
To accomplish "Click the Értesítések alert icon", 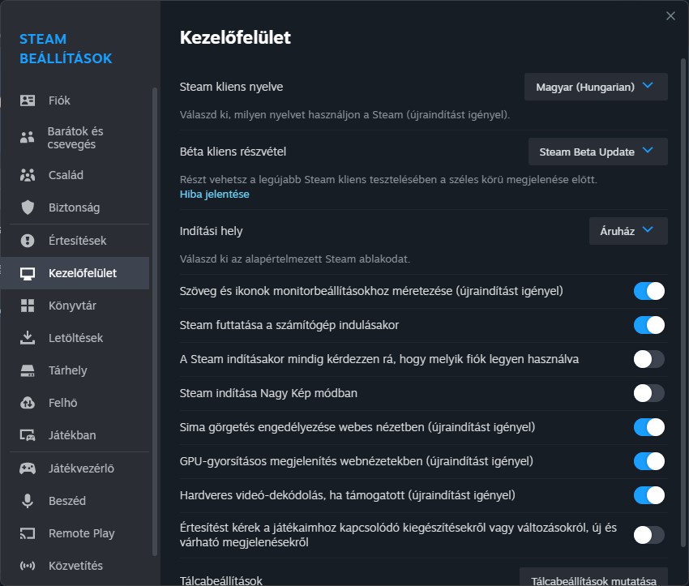I will [28, 241].
